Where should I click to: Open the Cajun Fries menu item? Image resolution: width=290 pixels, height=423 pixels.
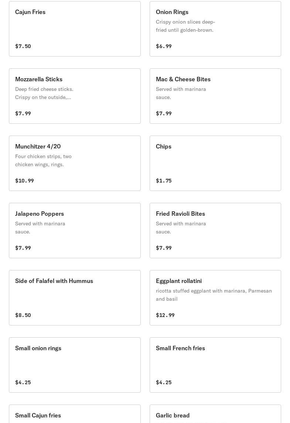point(75,29)
